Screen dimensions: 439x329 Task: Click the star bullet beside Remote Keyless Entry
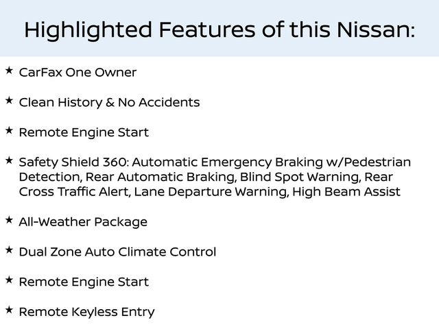[x=8, y=310]
